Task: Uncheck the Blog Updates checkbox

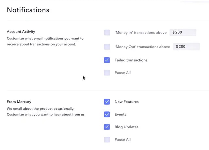Action: pos(107,127)
